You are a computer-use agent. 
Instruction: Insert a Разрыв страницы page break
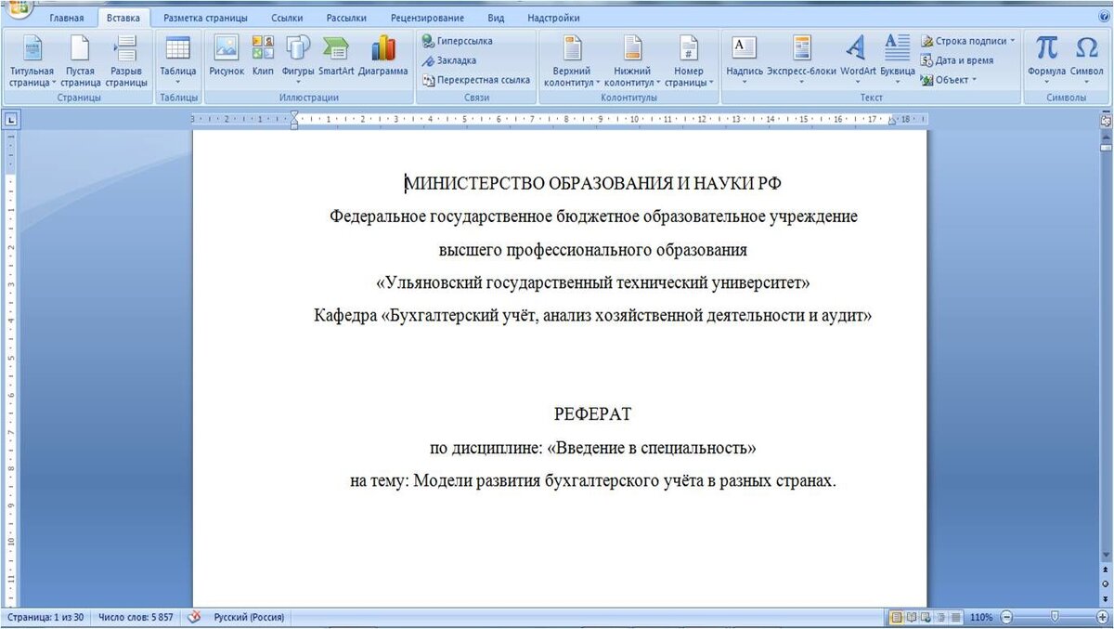[x=126, y=60]
